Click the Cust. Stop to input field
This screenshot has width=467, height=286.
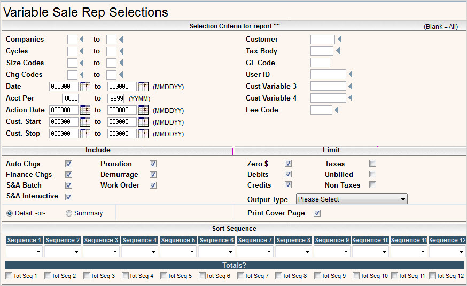tap(122, 134)
